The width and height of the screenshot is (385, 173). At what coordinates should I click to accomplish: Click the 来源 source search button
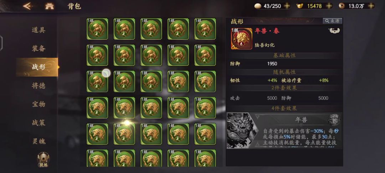pyautogui.click(x=332, y=21)
